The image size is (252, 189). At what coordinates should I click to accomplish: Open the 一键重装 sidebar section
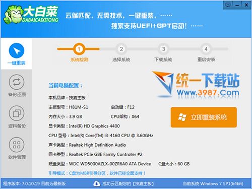[17, 54]
